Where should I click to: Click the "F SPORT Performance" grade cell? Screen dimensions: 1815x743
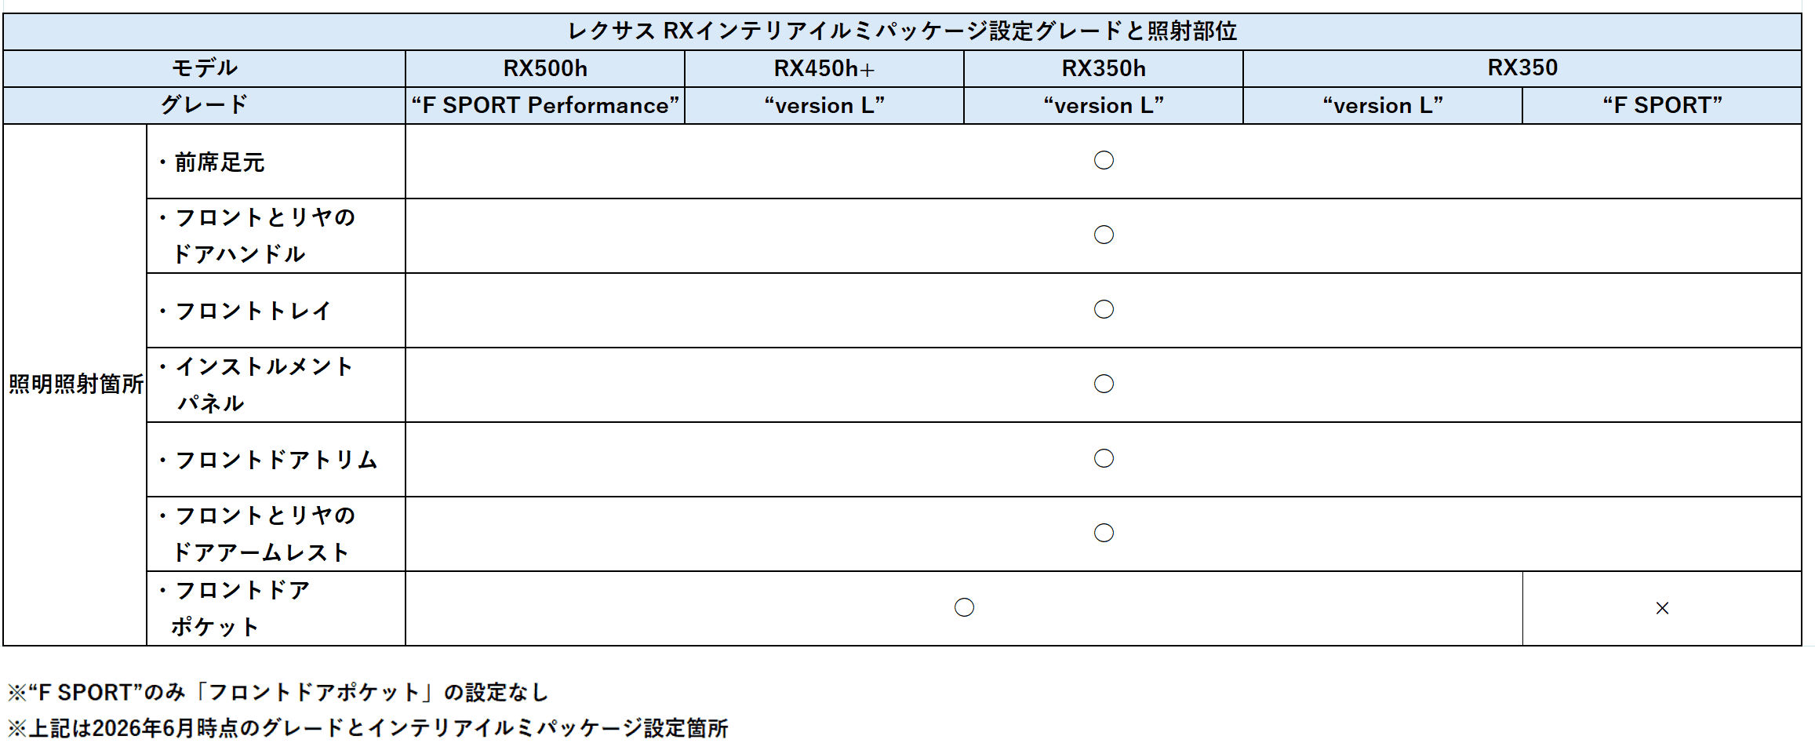(545, 105)
